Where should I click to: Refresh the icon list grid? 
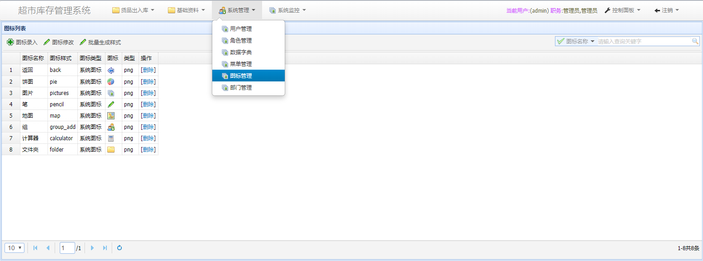click(120, 248)
